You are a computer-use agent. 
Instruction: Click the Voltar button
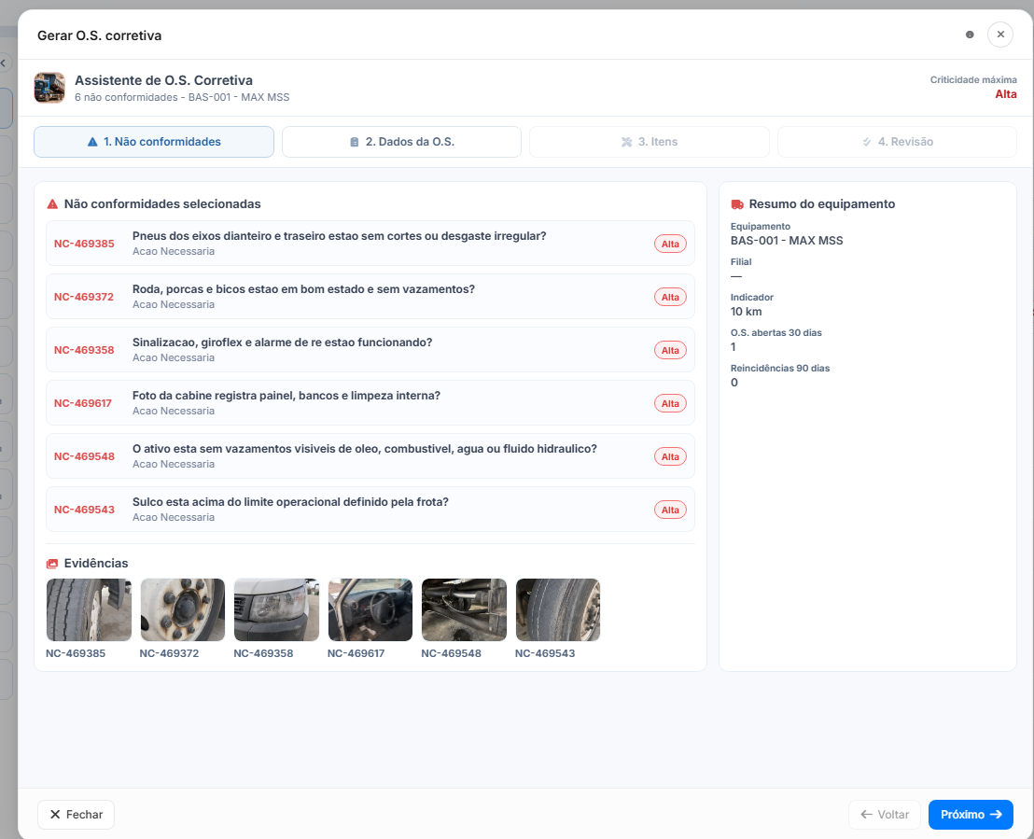click(884, 815)
